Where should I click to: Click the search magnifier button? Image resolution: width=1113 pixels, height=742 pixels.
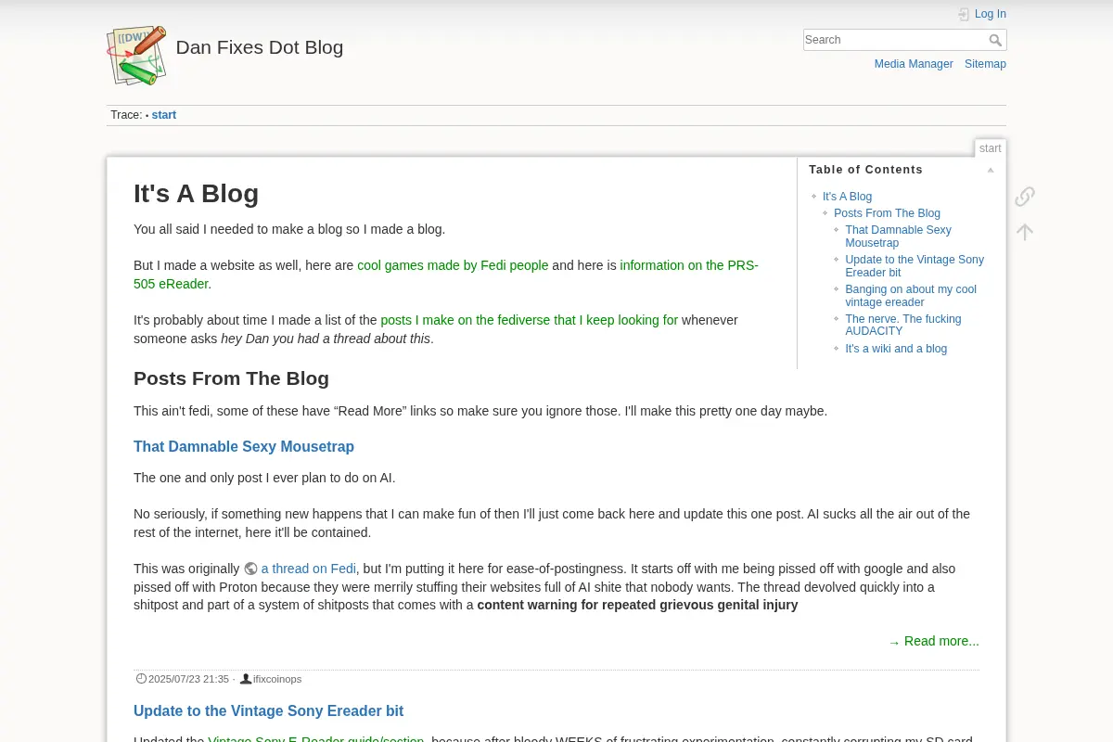(x=995, y=40)
